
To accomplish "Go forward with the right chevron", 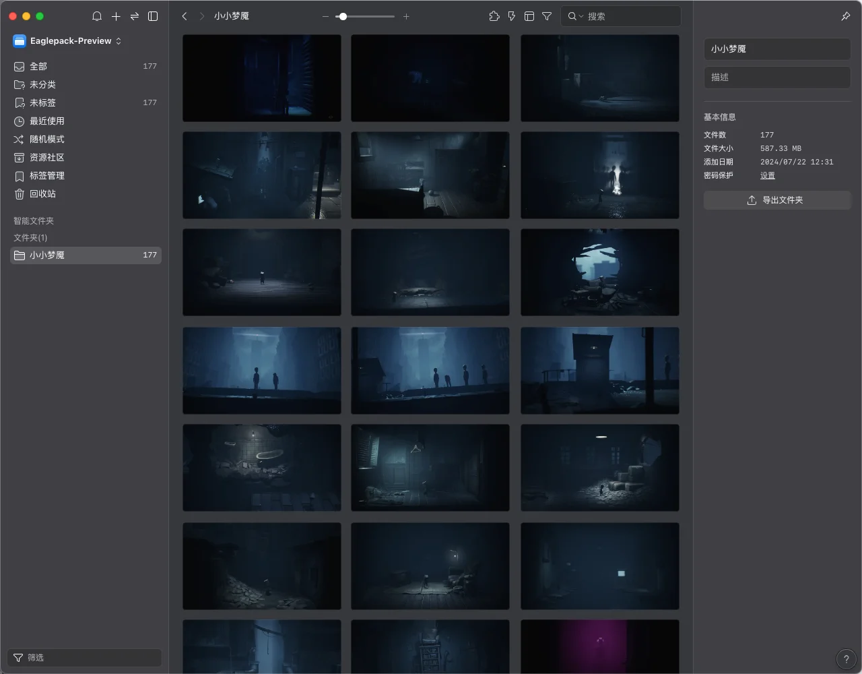I will 201,16.
